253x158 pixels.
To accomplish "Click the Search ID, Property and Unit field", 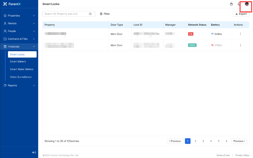I will (66, 14).
